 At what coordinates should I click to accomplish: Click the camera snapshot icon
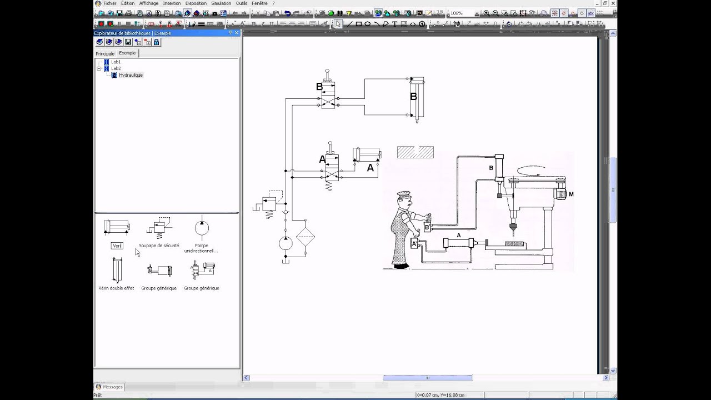(x=214, y=13)
